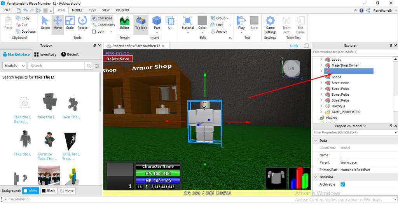Uncheck the Archivable property

click(343, 184)
